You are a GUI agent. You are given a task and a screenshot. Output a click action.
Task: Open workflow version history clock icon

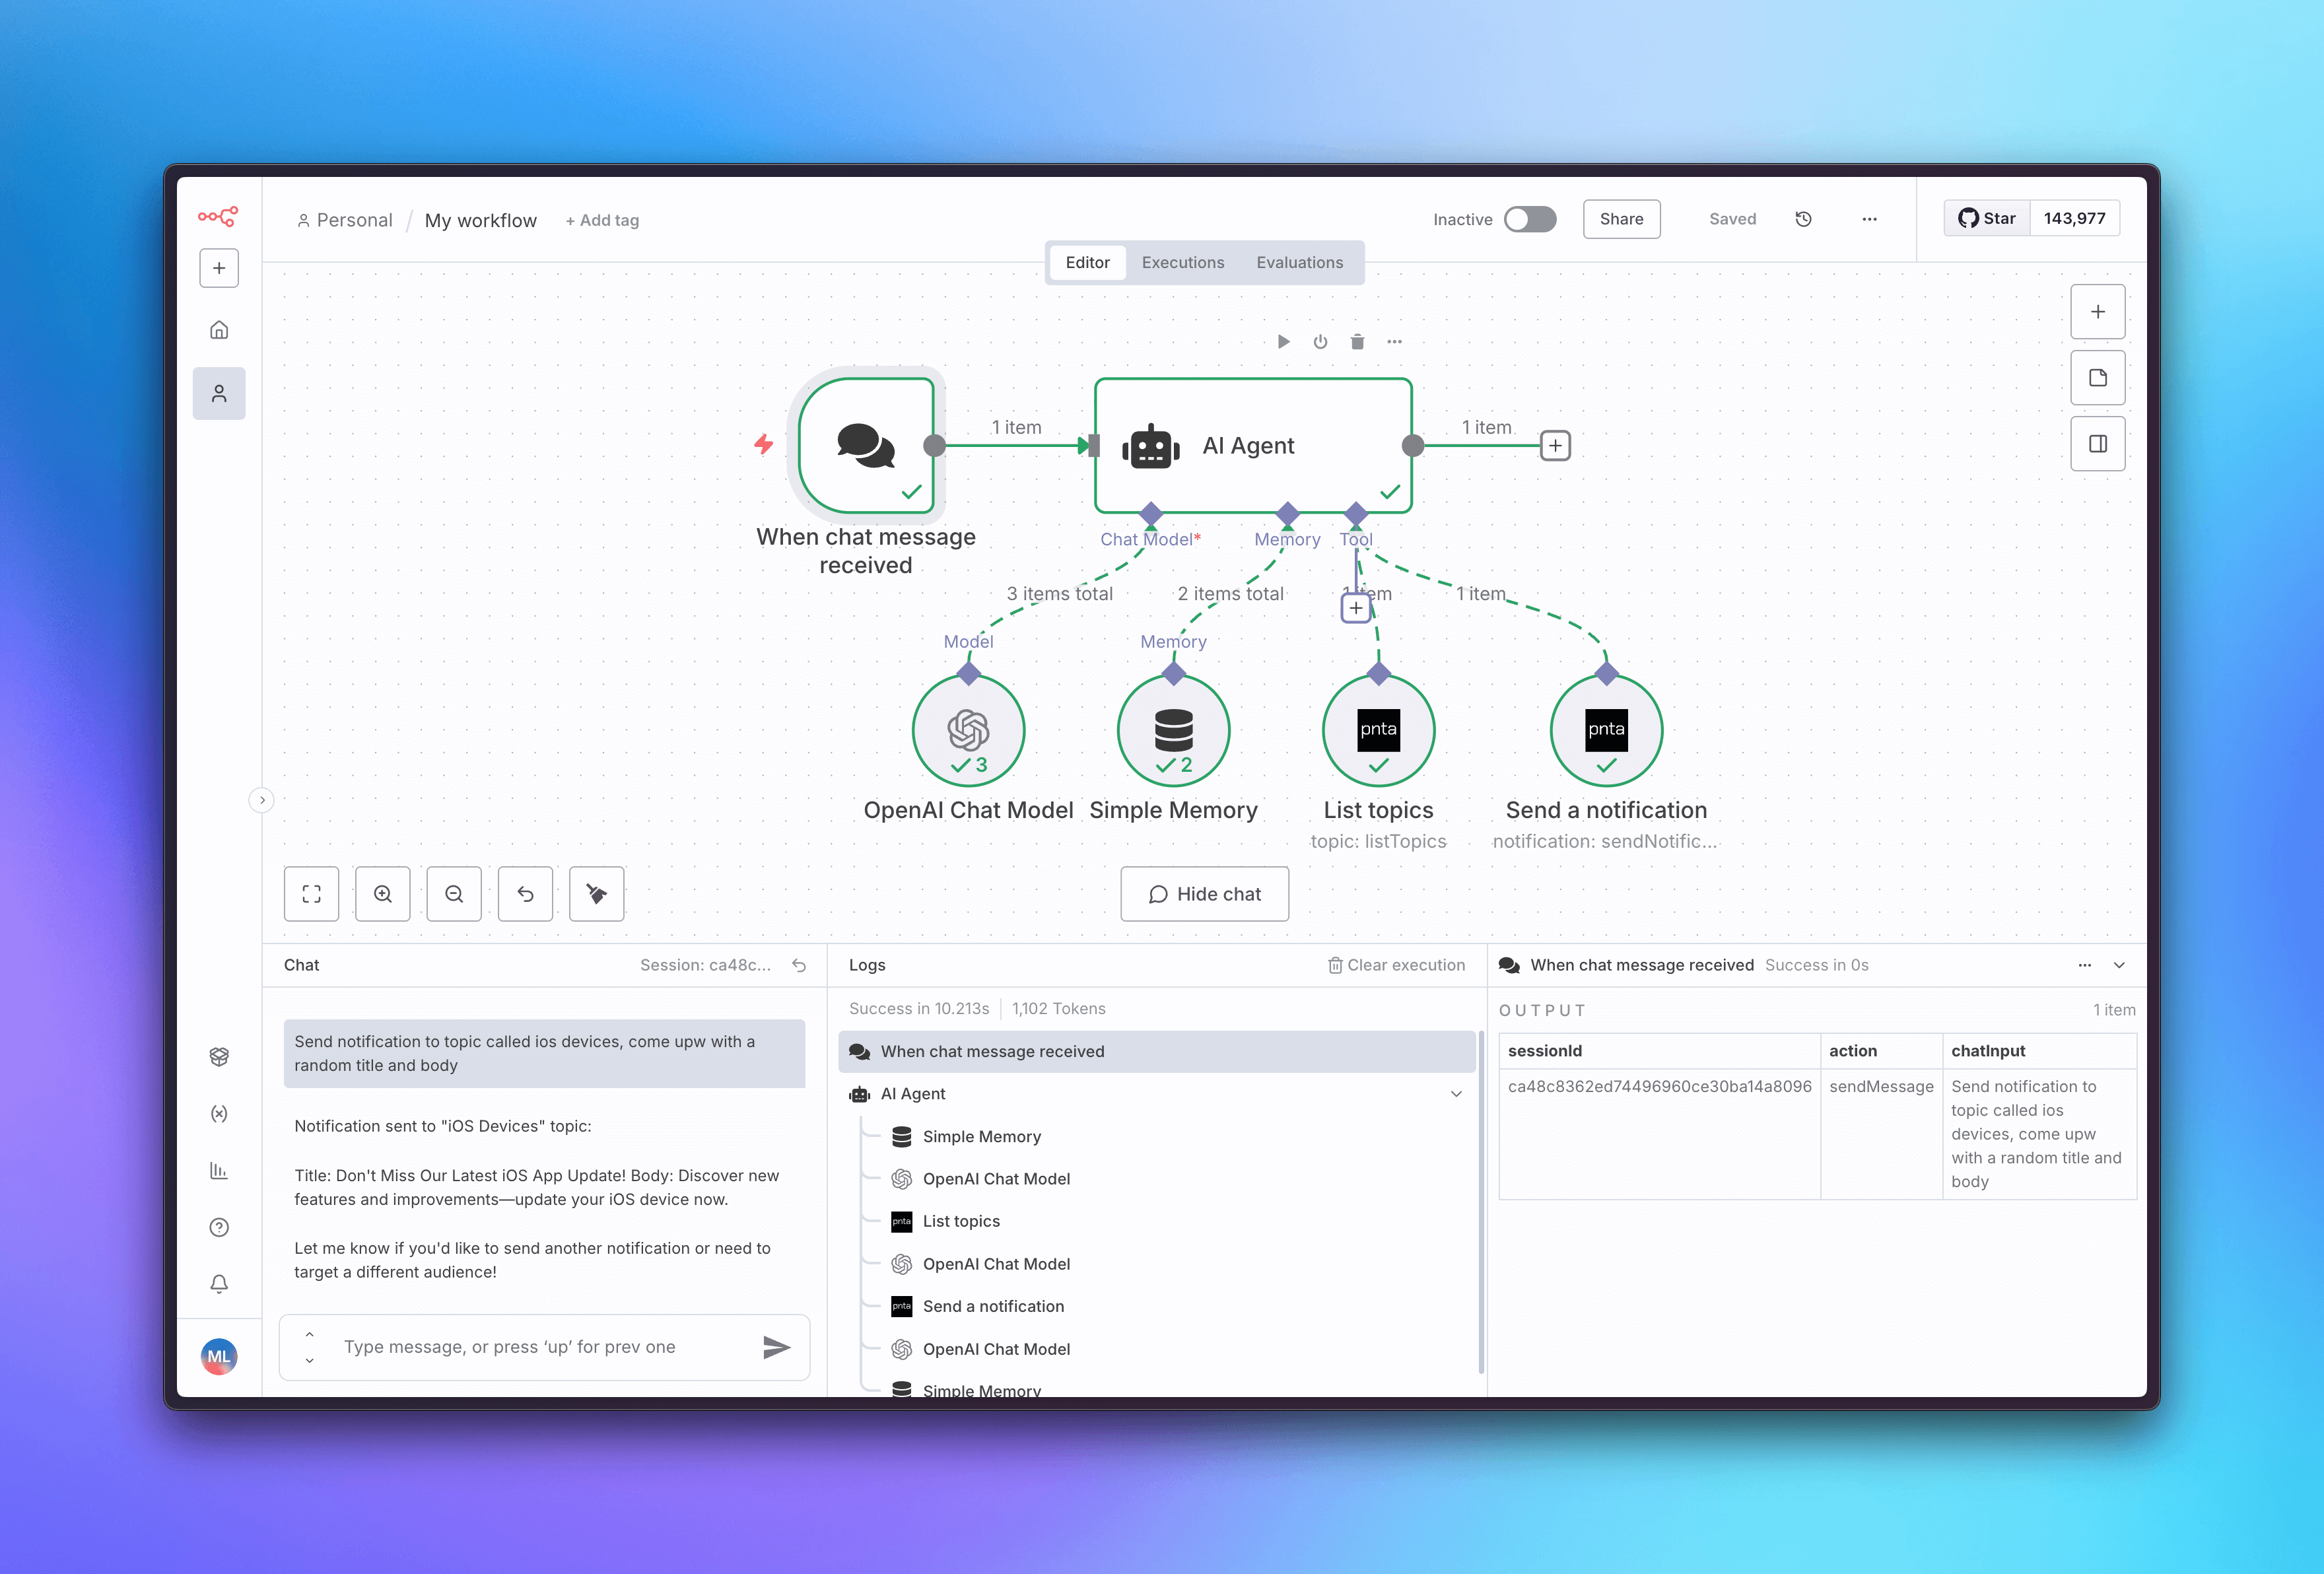click(1804, 219)
